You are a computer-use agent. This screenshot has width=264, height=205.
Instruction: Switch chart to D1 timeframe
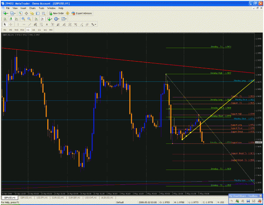(x=39, y=30)
